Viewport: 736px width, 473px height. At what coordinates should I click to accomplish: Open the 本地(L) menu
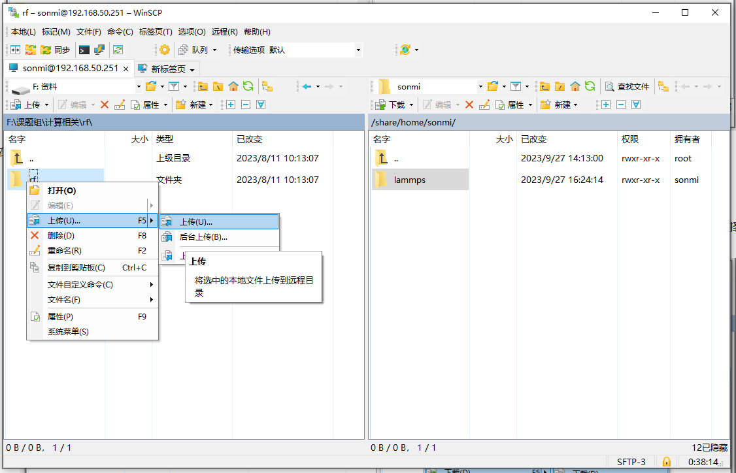pyautogui.click(x=24, y=32)
